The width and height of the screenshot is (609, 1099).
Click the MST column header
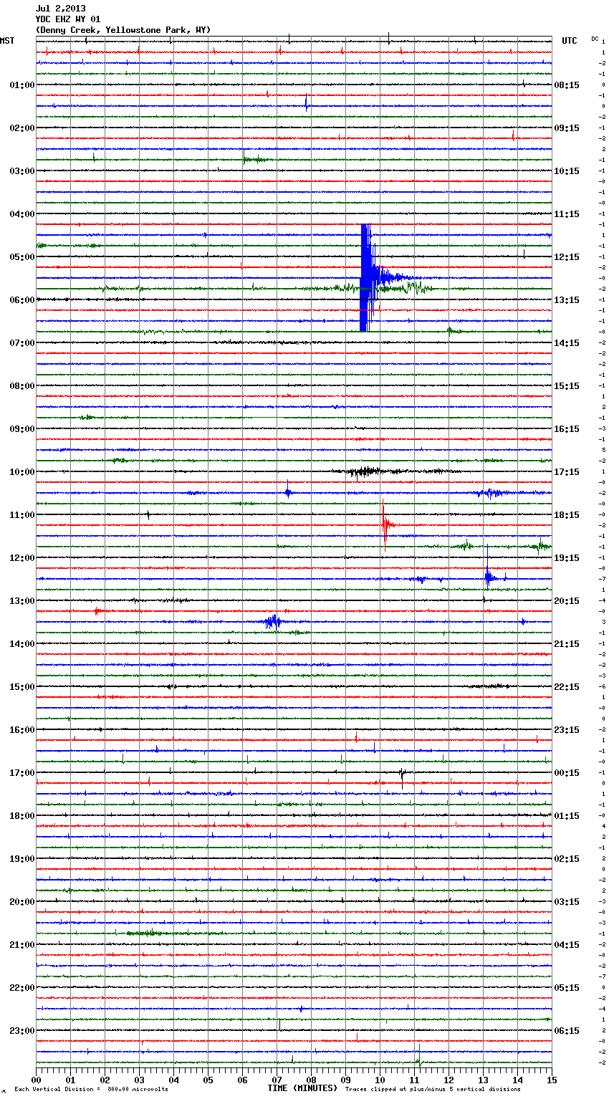[x=7, y=41]
